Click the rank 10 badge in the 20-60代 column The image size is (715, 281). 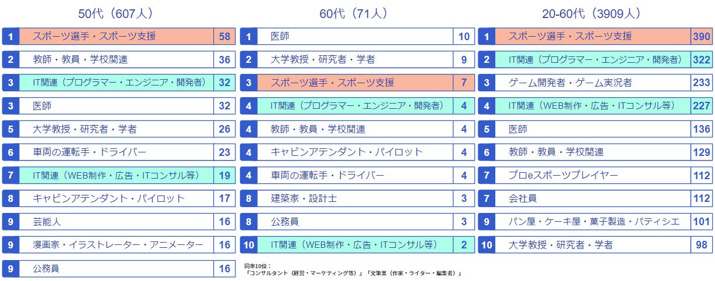point(487,245)
